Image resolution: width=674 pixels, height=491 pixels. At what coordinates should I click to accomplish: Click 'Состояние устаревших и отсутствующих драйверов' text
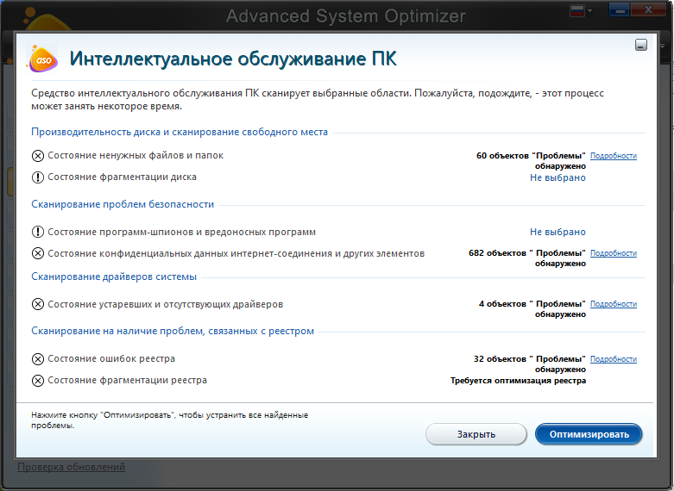pos(165,304)
